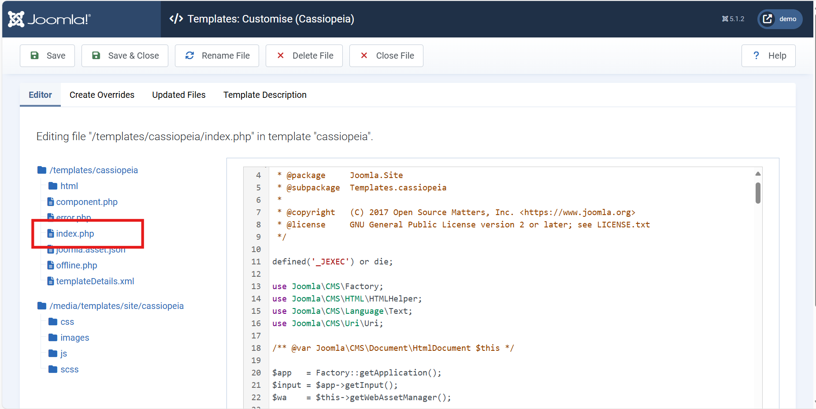Open the Help button
This screenshot has height=409, width=816.
(x=768, y=56)
